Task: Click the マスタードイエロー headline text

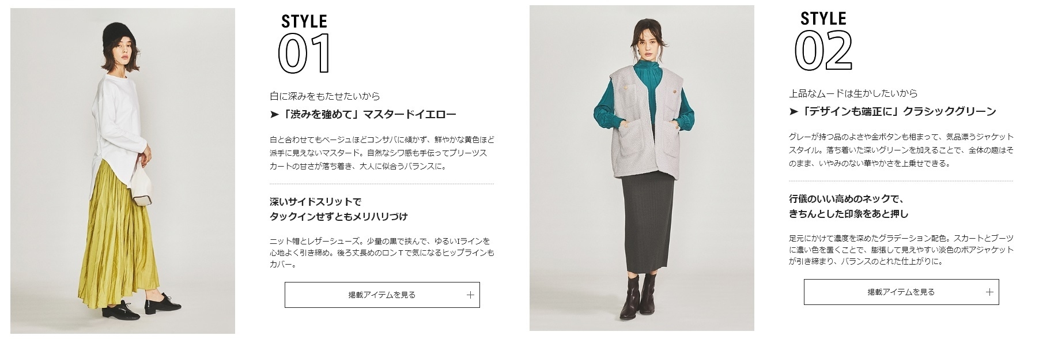Action: (409, 114)
